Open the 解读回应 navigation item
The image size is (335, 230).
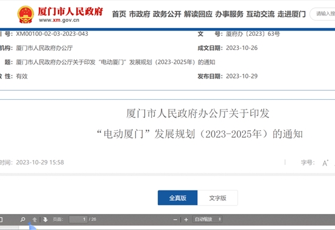pyautogui.click(x=199, y=14)
